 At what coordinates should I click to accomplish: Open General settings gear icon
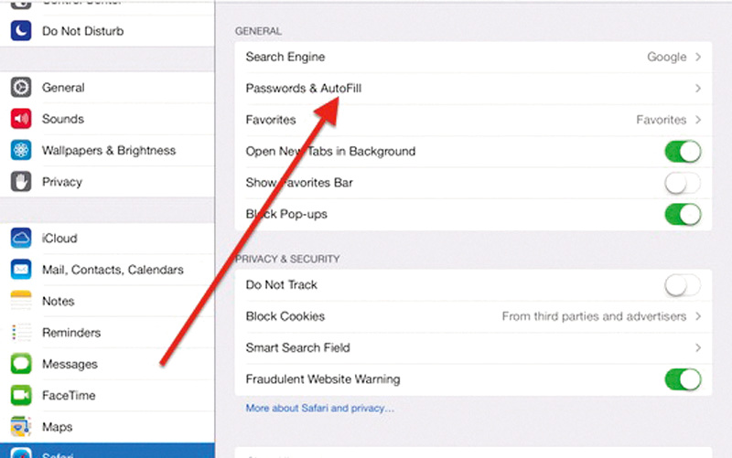coord(21,88)
